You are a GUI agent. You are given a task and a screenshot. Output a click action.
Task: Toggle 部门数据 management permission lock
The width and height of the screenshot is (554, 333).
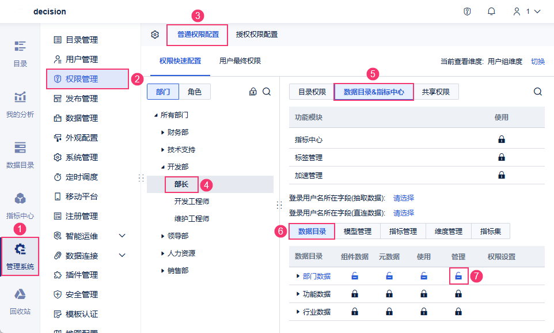coord(458,277)
